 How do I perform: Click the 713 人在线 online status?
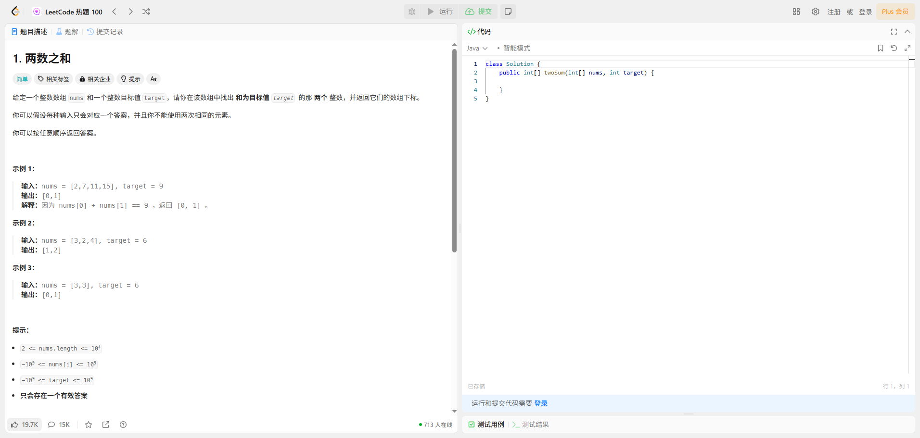click(x=435, y=425)
